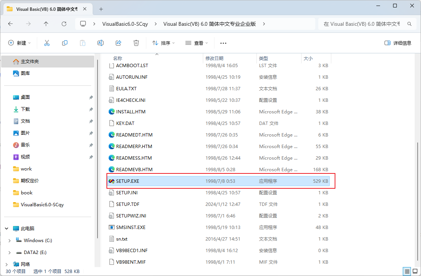
Task: Expand the Windows (C:) drive node
Action: click(9, 241)
